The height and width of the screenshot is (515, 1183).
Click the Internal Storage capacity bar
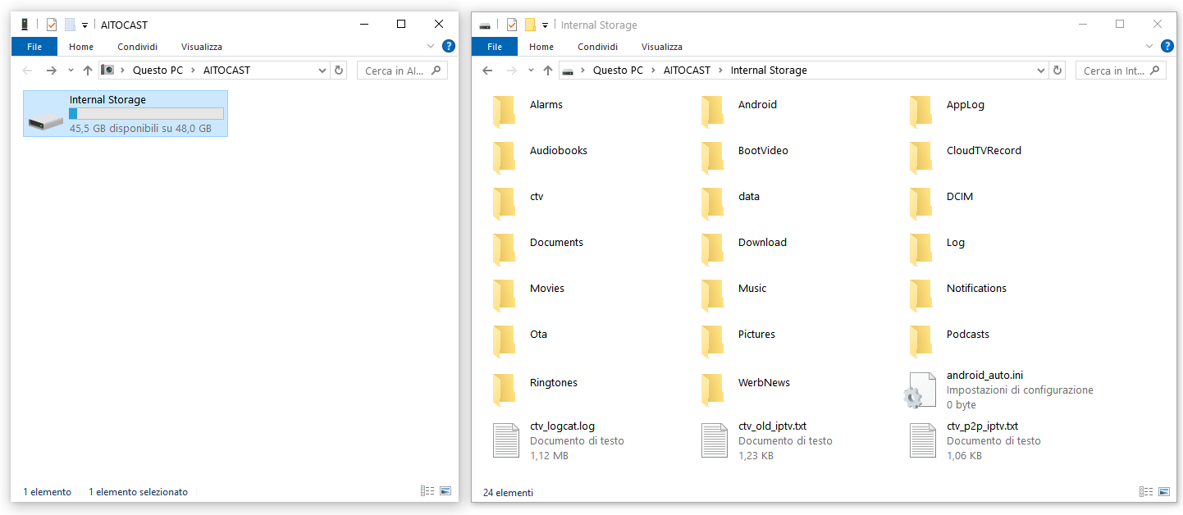point(146,114)
